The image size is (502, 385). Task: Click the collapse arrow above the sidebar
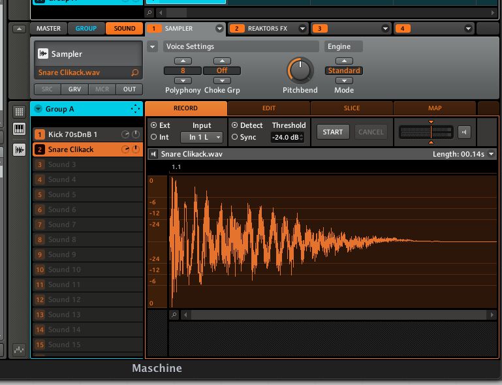click(19, 29)
